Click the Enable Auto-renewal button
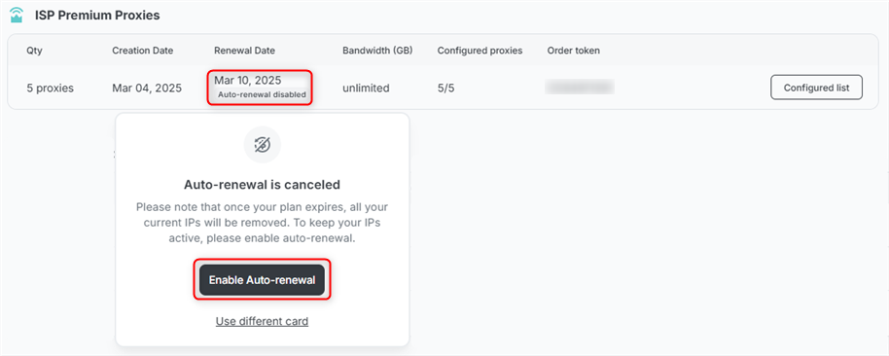 [262, 280]
